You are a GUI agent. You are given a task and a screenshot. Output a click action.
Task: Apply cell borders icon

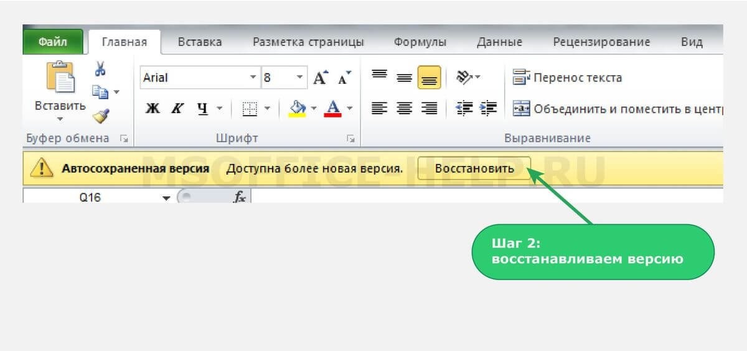250,109
